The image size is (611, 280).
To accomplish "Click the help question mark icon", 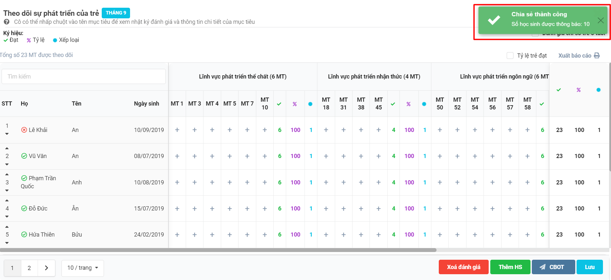I will coord(6,22).
